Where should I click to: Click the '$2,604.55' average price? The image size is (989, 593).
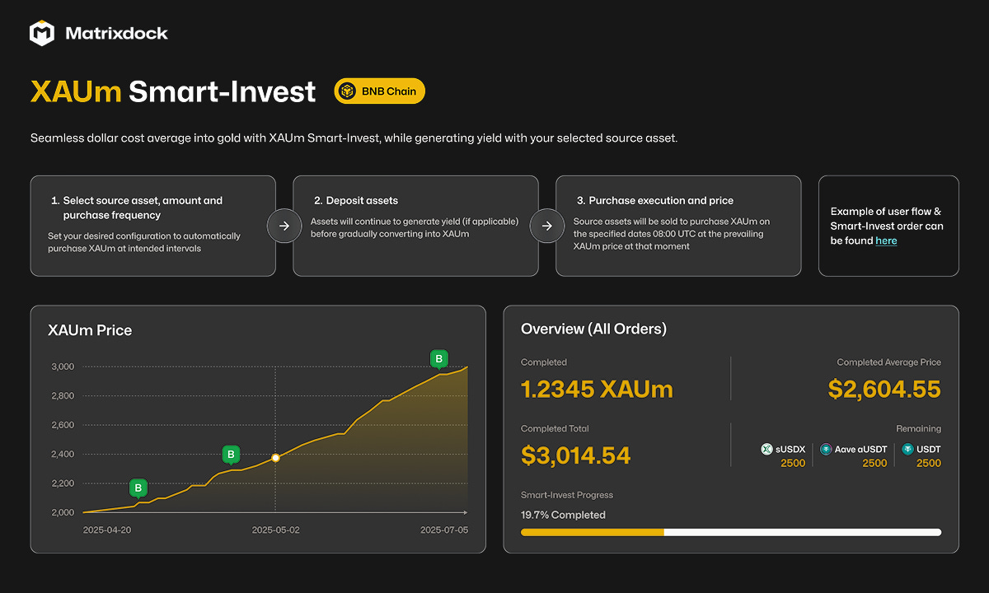884,389
